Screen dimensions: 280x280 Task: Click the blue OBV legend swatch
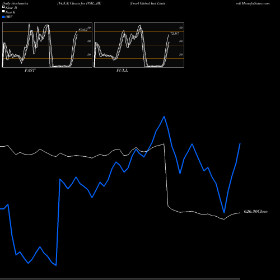coord(3,17)
